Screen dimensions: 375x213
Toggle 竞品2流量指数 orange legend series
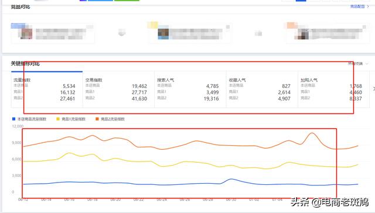110,119
